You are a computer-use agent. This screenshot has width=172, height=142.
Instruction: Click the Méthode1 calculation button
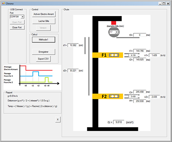(x=44, y=40)
